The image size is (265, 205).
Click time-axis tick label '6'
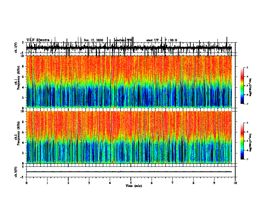(152, 183)
